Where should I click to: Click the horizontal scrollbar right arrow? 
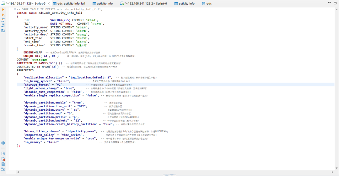click(x=332, y=172)
